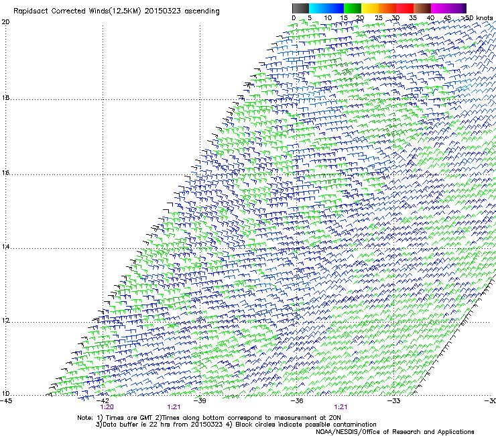Screen dimensions: 496x436
Task: Click the red 30-35 knots color swatch
Action: pos(405,8)
